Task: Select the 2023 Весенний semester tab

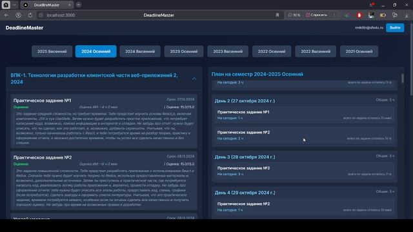Action: click(x=228, y=52)
